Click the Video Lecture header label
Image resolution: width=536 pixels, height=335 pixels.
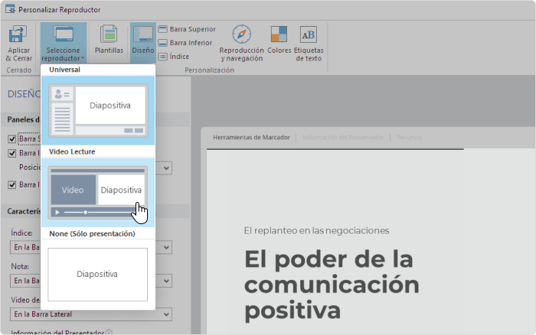tap(72, 151)
